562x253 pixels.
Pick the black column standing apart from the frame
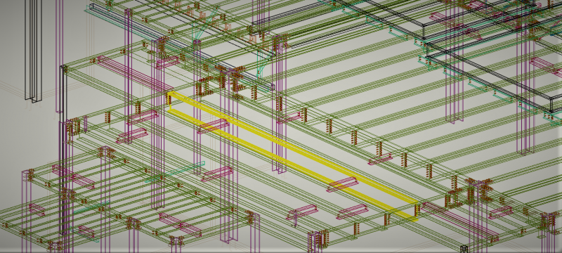33,51
